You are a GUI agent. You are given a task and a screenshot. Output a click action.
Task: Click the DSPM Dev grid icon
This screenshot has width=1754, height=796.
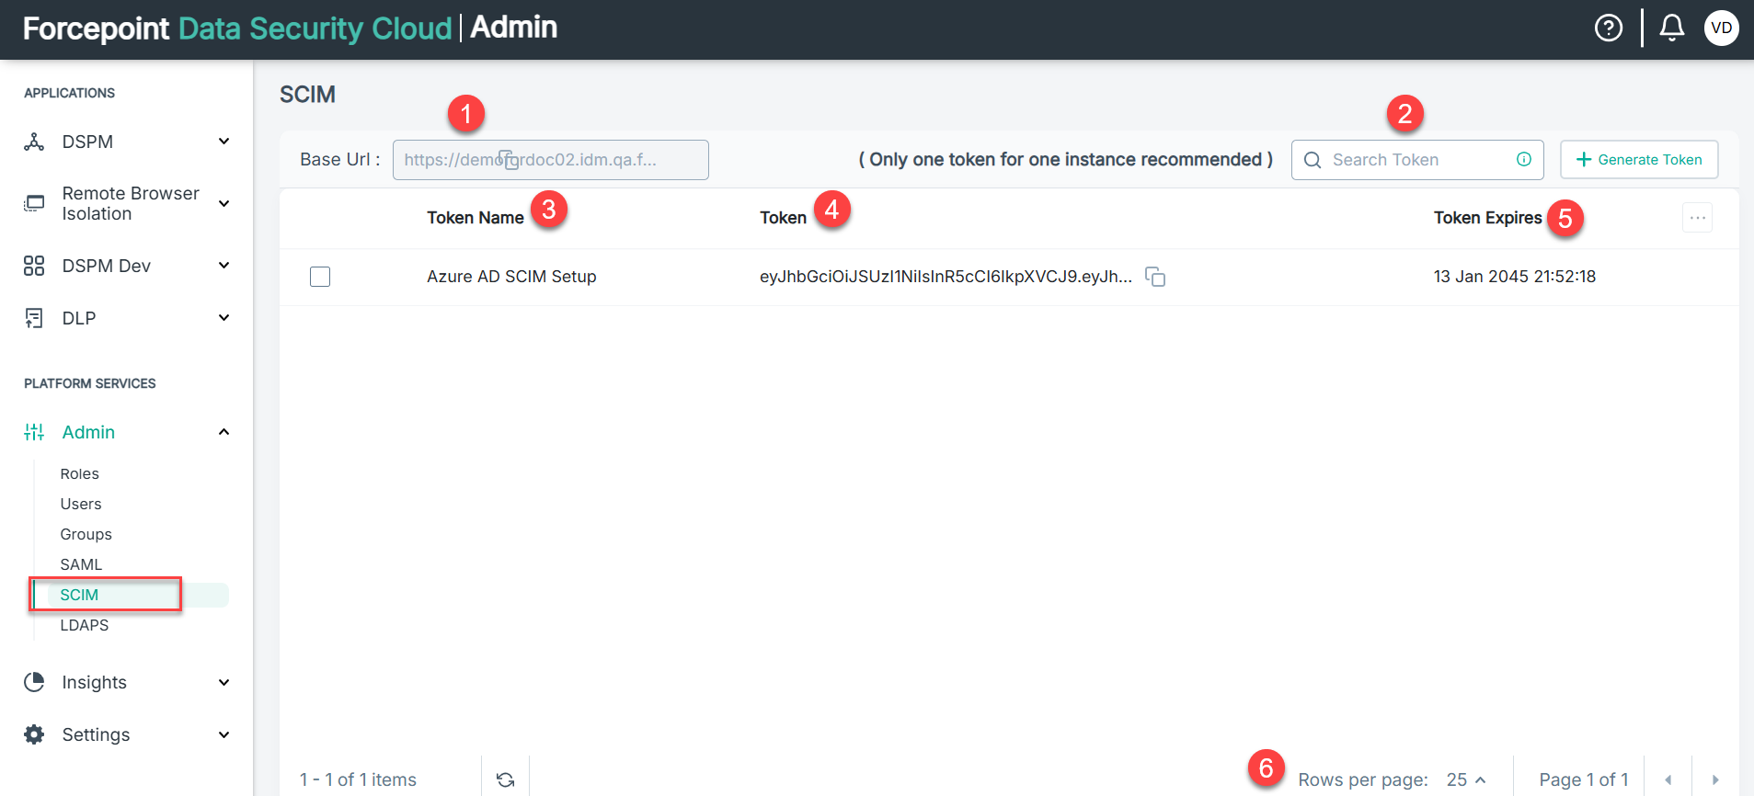[x=34, y=266]
